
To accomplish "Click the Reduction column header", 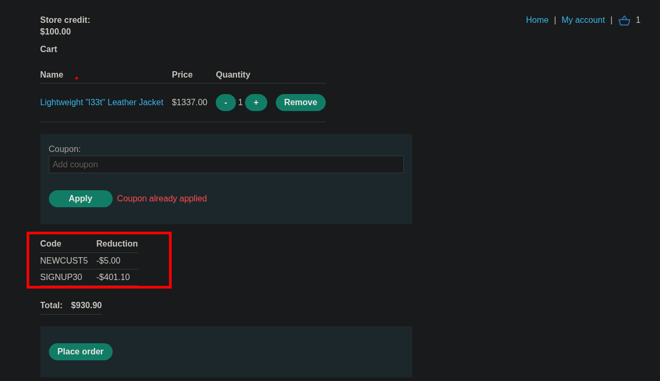I will coord(117,244).
